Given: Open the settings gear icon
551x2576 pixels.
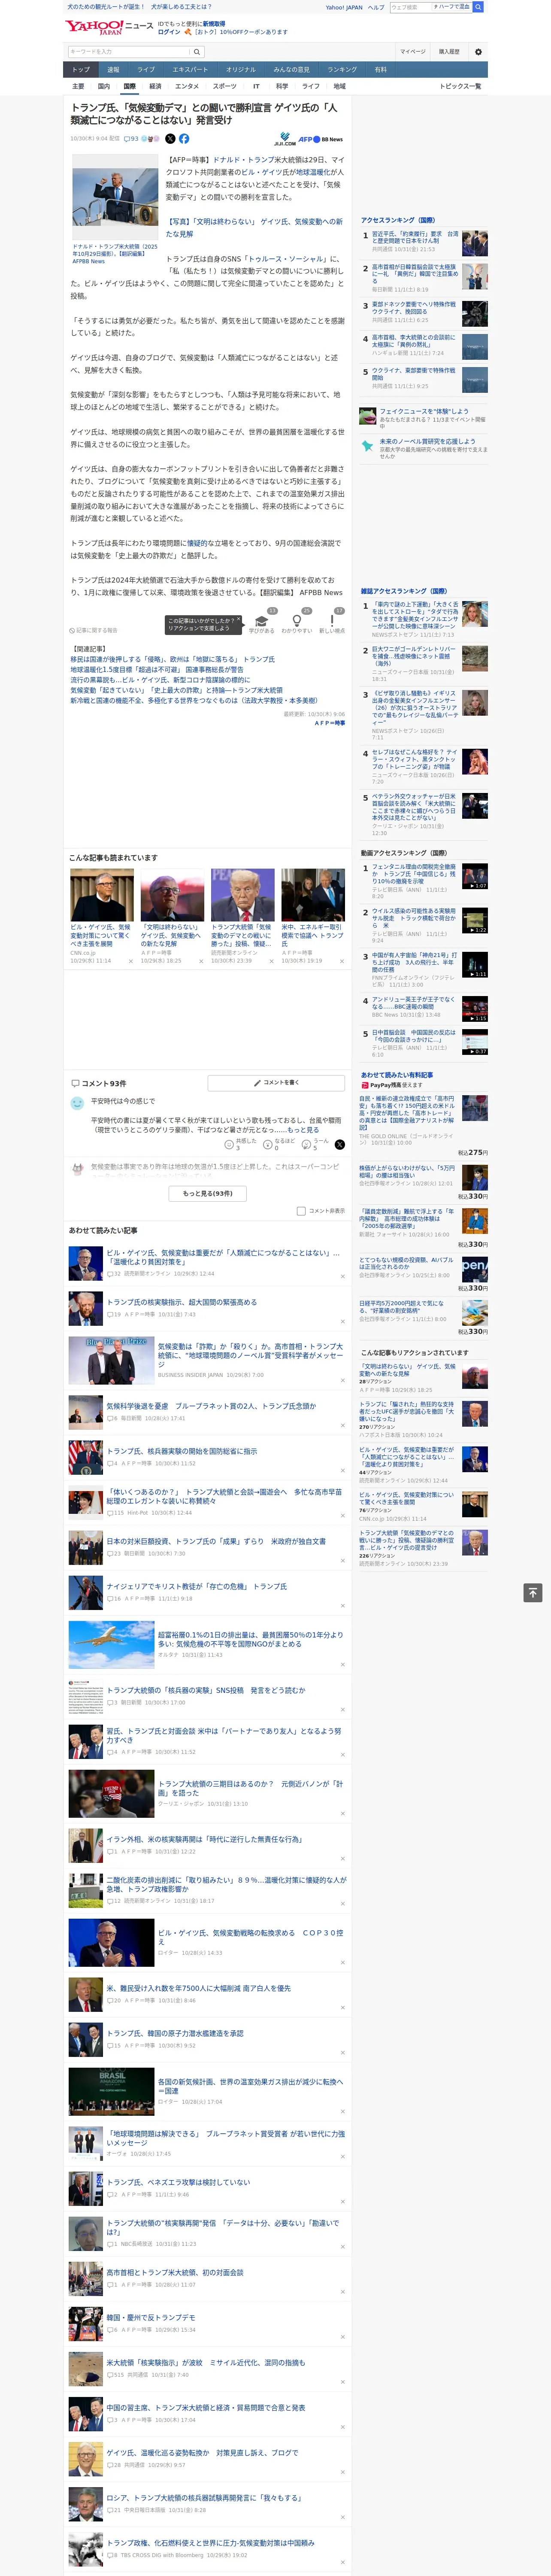Looking at the screenshot, I should point(478,52).
